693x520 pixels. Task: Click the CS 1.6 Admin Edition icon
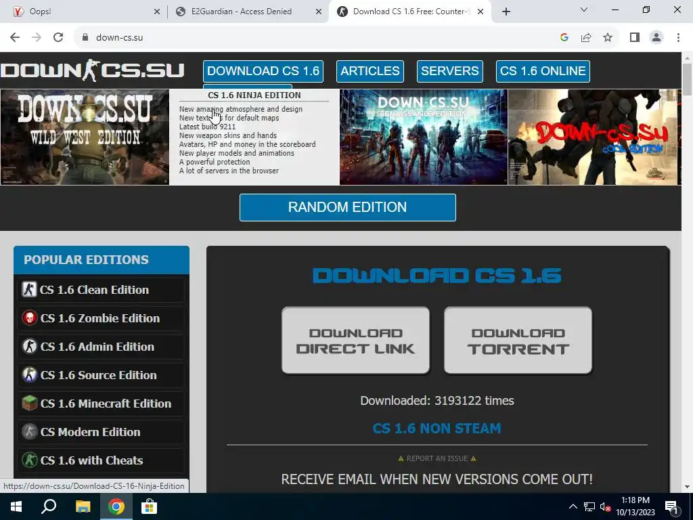tap(29, 346)
